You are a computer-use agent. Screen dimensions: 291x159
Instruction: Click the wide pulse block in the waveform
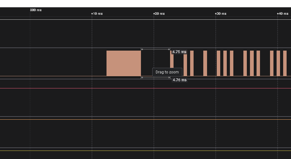(123, 63)
